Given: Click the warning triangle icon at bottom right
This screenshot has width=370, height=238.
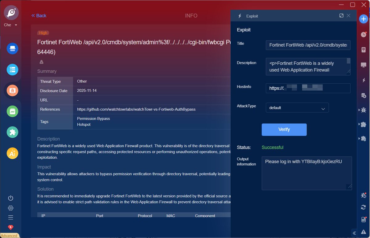Looking at the screenshot, I should coord(364,232).
